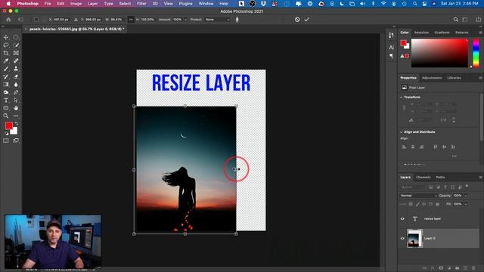The height and width of the screenshot is (272, 484).
Task: Toggle lock all padlock icon
Action: point(437,204)
